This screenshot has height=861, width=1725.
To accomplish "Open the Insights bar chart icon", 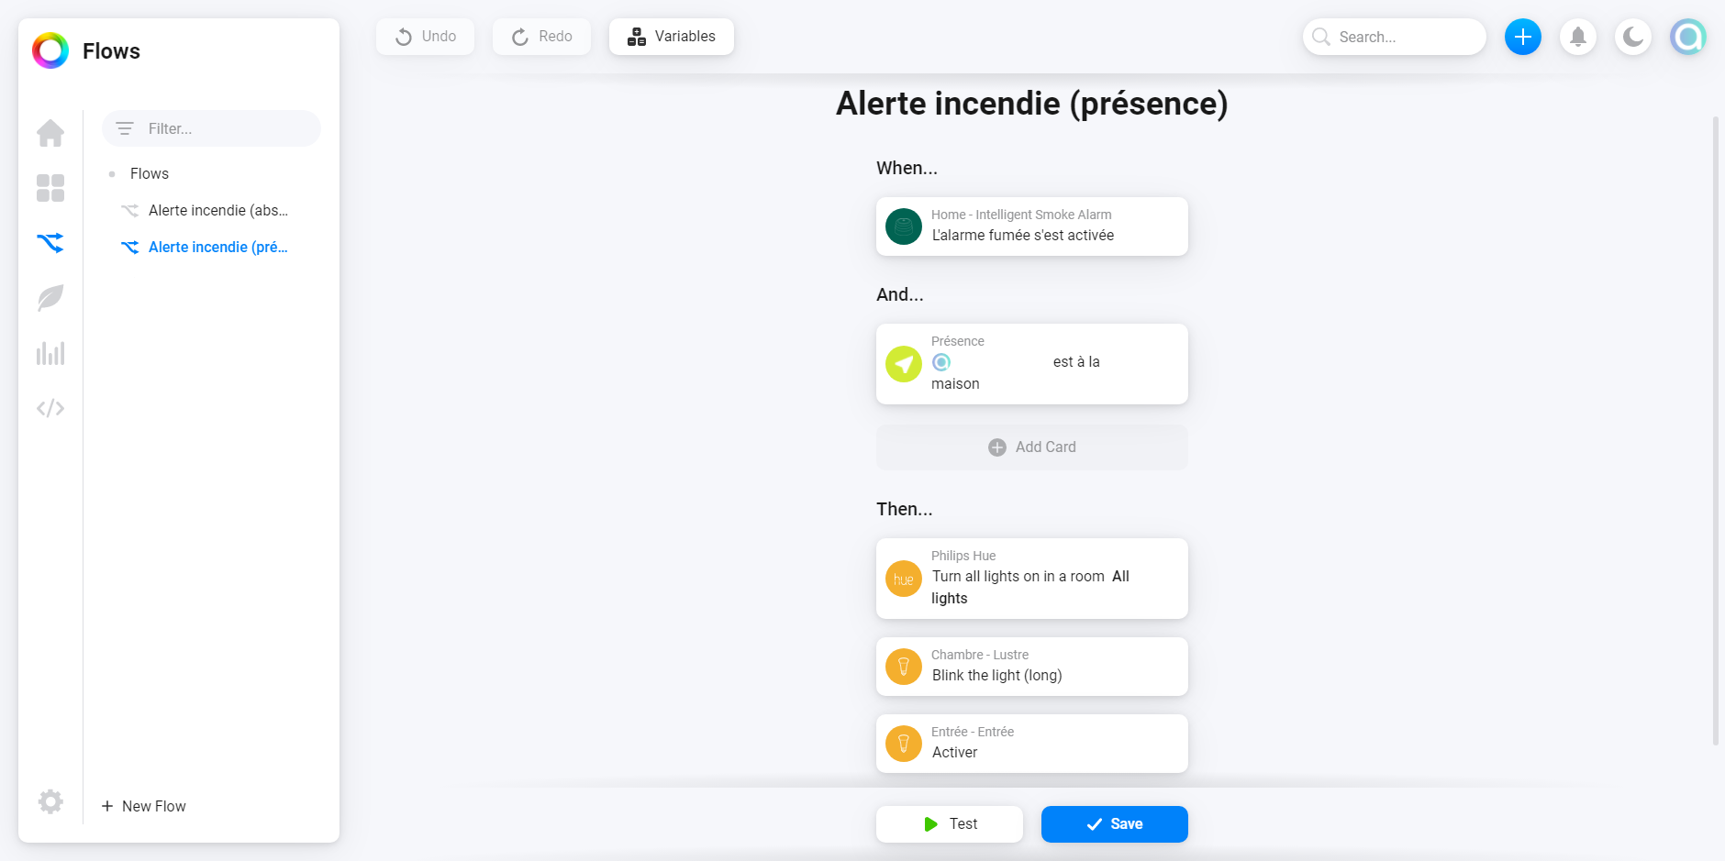I will [x=50, y=353].
